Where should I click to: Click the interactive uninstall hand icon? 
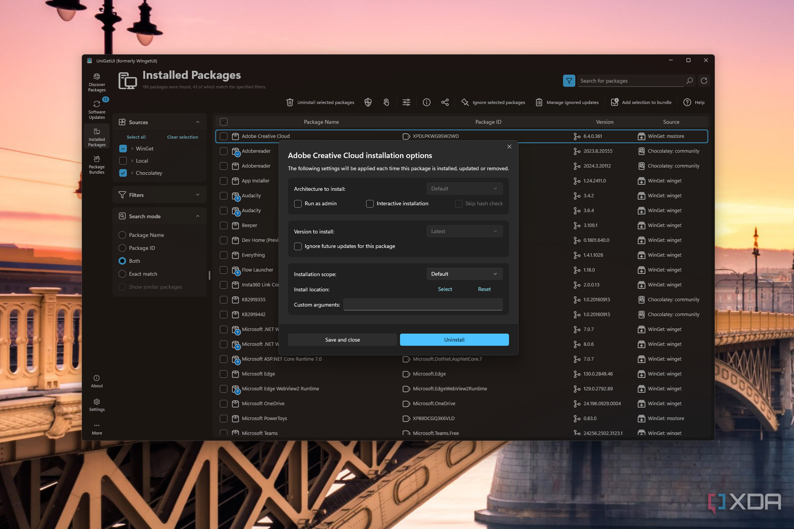tap(386, 102)
